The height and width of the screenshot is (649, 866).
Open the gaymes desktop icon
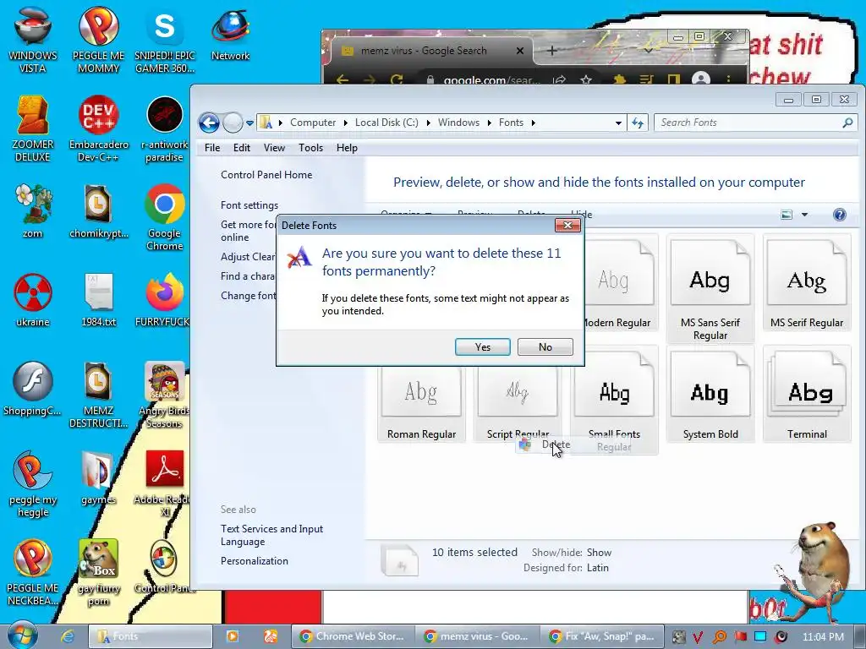click(x=98, y=478)
